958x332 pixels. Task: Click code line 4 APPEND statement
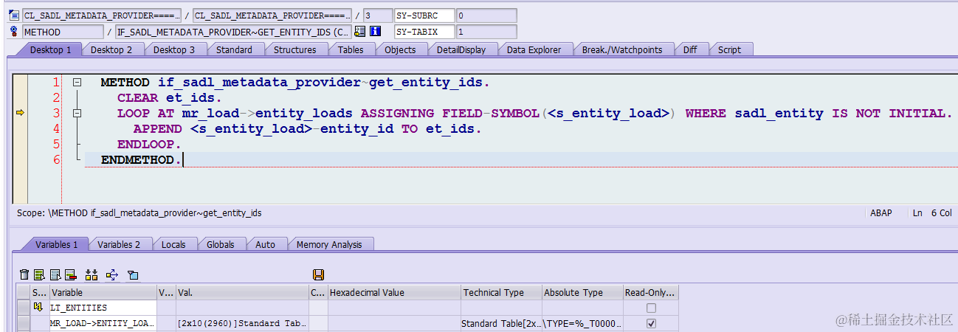click(x=307, y=128)
